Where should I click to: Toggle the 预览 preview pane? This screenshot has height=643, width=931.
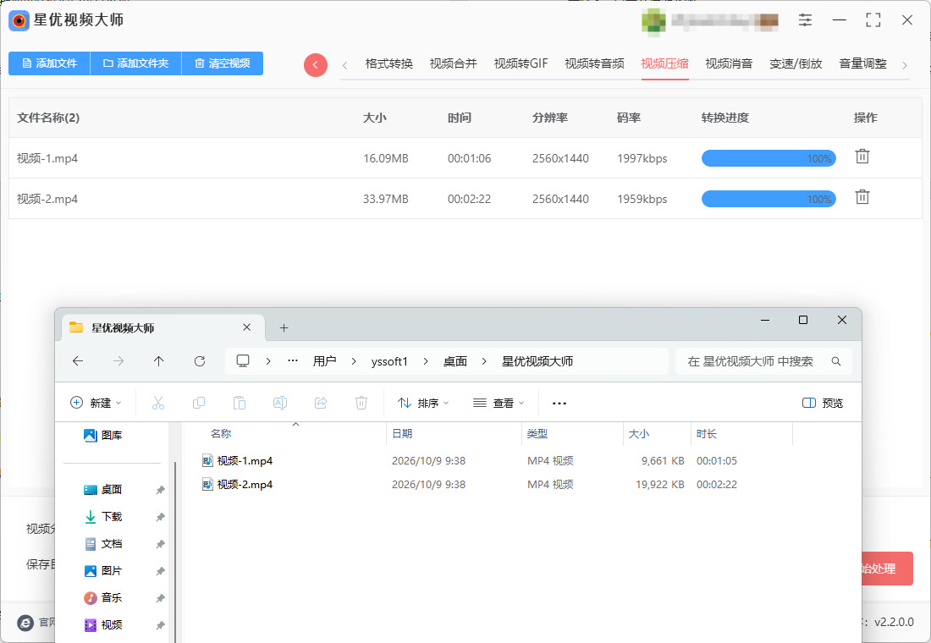click(823, 403)
